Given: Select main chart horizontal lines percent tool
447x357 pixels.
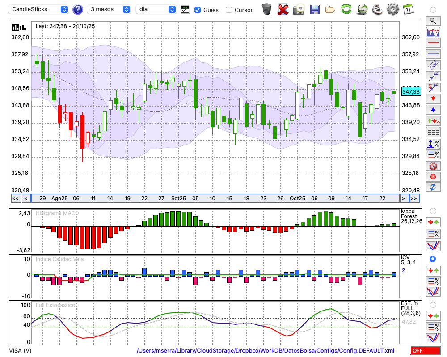Looking at the screenshot, I should tap(433, 154).
